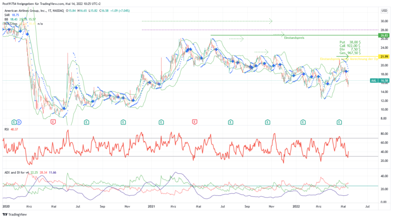The image size is (393, 219).
Task: Click the green earnings marker below 2021 label
Action: [161, 121]
